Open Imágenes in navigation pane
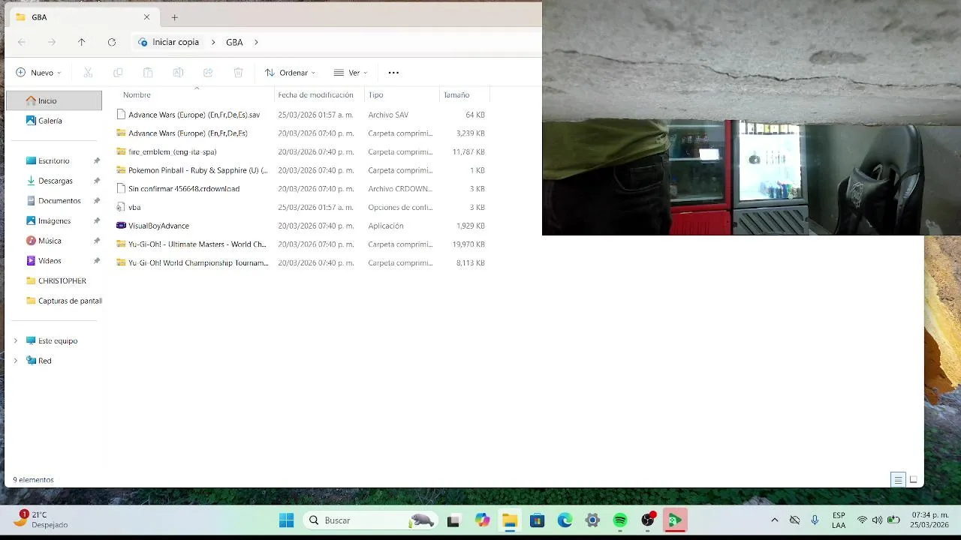 54,221
